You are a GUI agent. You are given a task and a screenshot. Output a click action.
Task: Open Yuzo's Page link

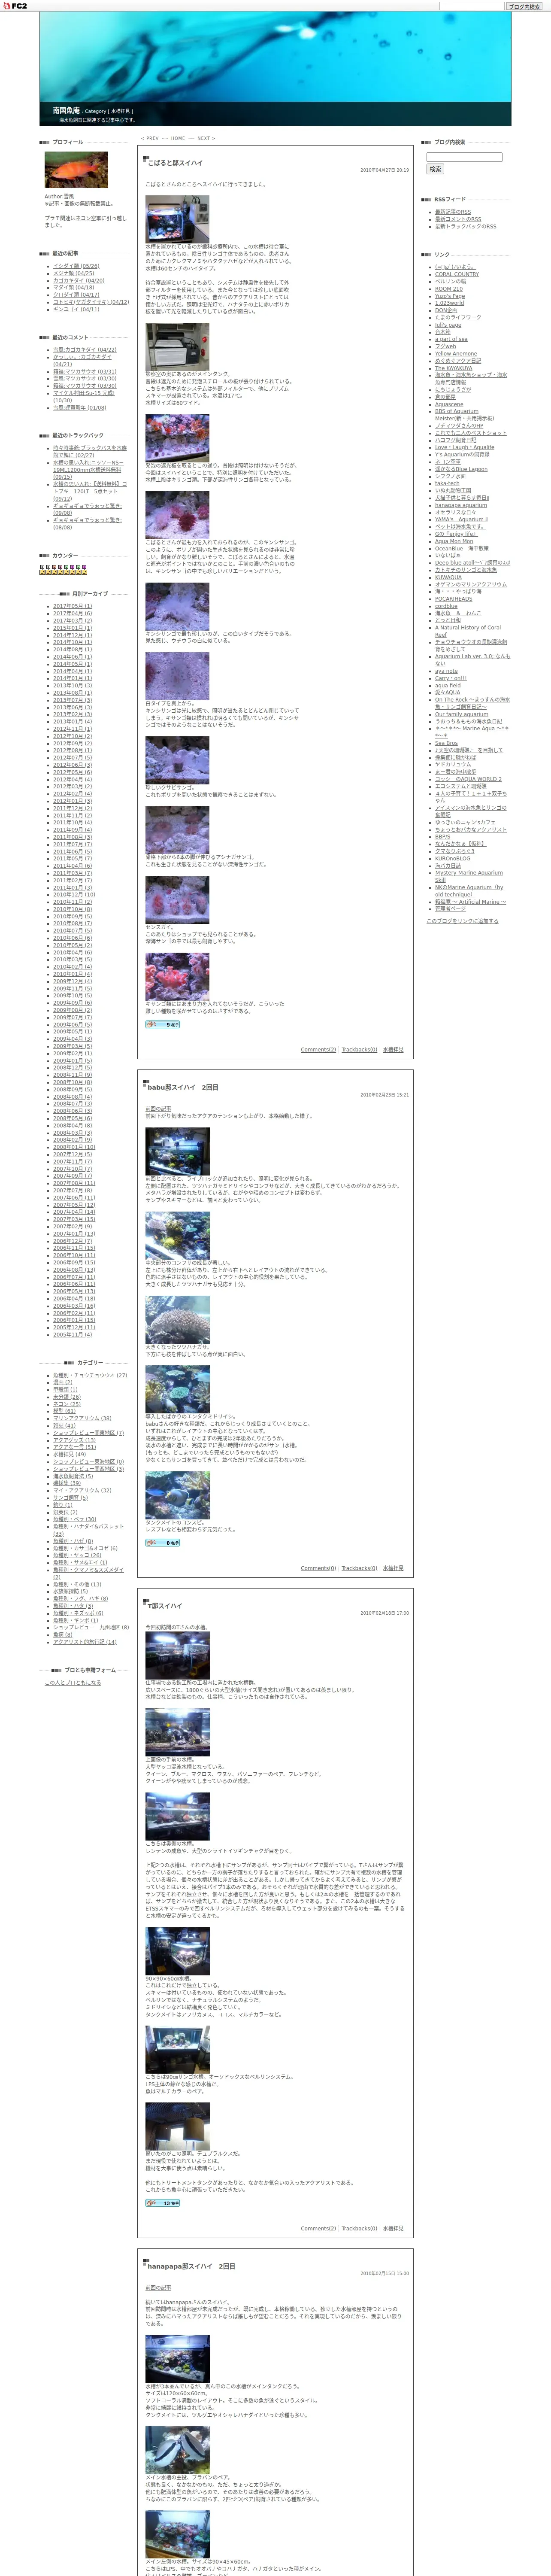(450, 296)
